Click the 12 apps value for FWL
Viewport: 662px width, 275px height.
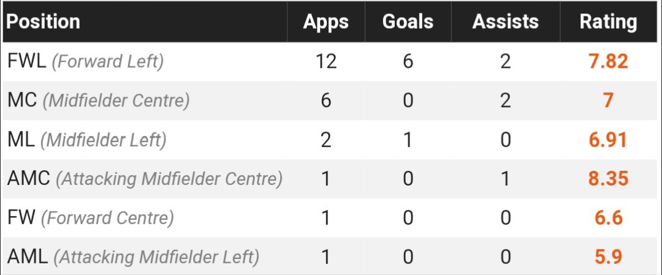pos(325,61)
